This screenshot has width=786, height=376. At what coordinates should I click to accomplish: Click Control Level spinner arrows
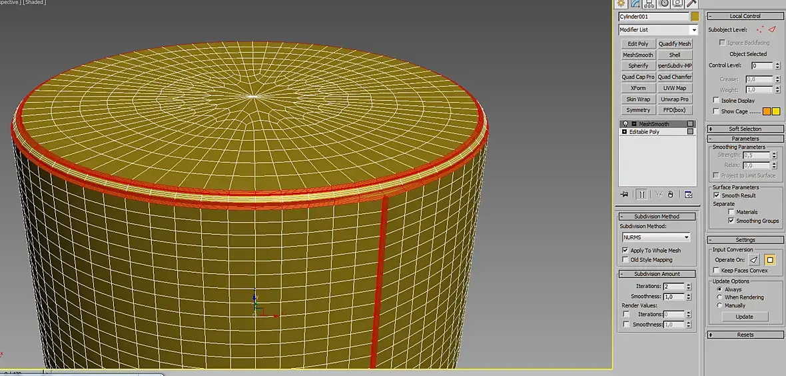(x=777, y=66)
